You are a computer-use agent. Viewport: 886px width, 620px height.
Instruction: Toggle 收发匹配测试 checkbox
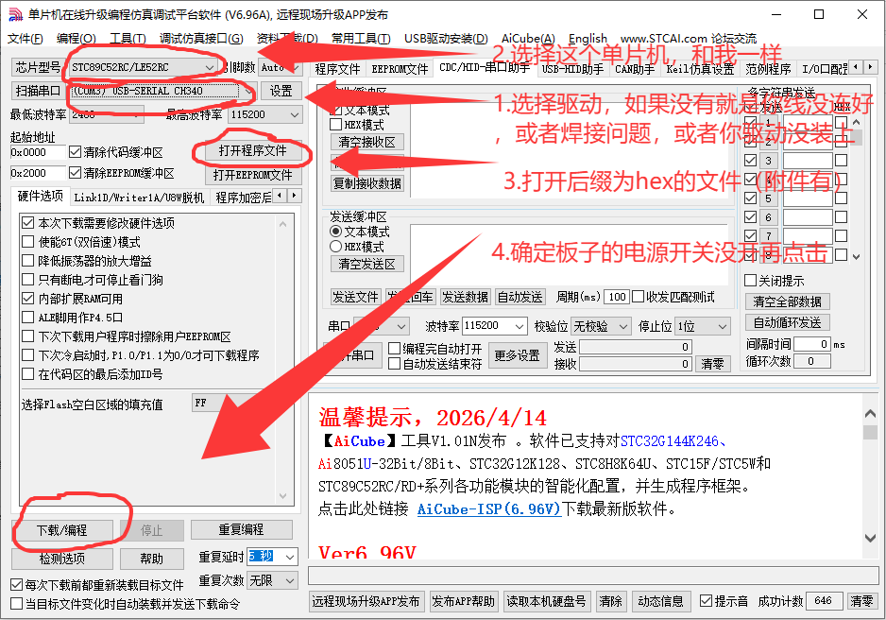tap(638, 297)
